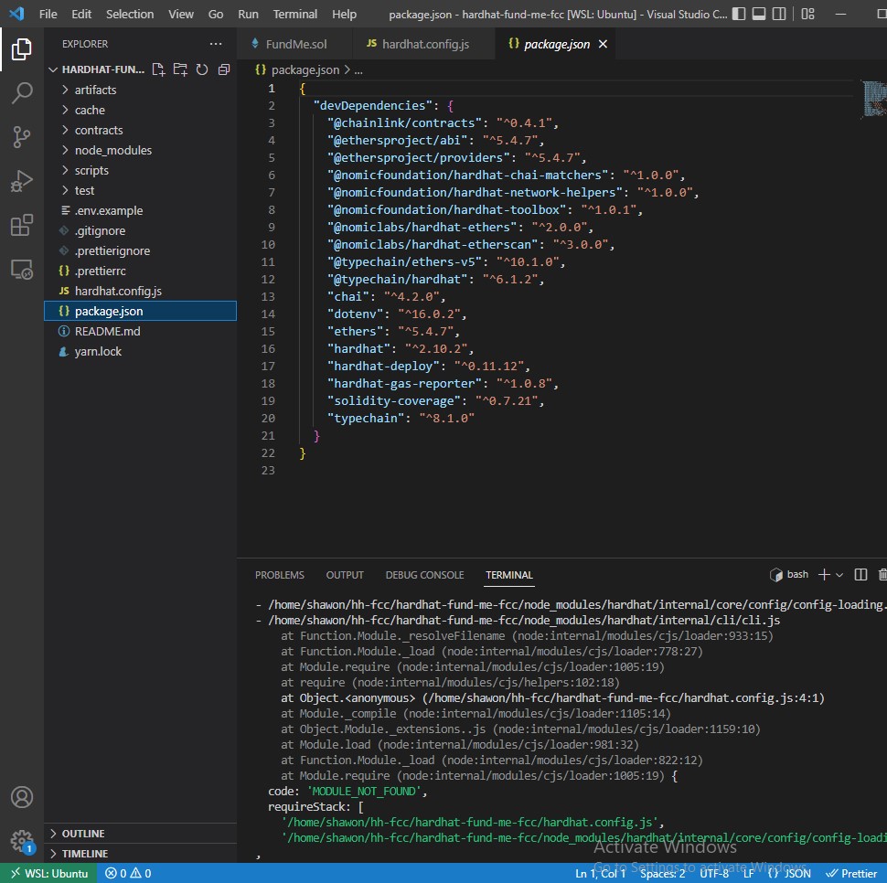Open Explorer more actions ellipsis
887x883 pixels.
[216, 44]
